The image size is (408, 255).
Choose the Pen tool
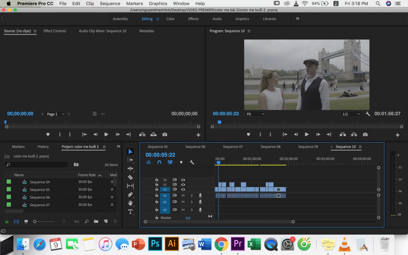tap(130, 195)
